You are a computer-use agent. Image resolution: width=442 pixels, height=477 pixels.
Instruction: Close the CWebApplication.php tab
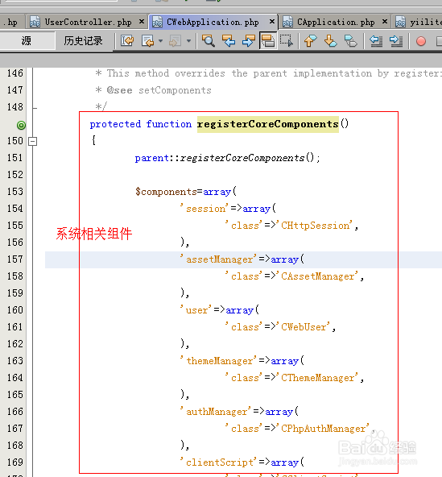(272, 22)
